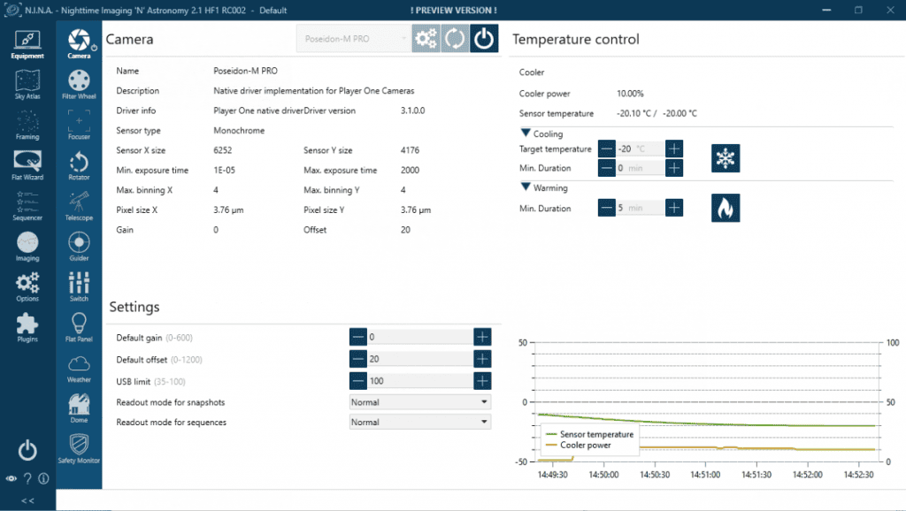
Task: Open the Filter Wheel equipment panel
Action: tap(79, 84)
